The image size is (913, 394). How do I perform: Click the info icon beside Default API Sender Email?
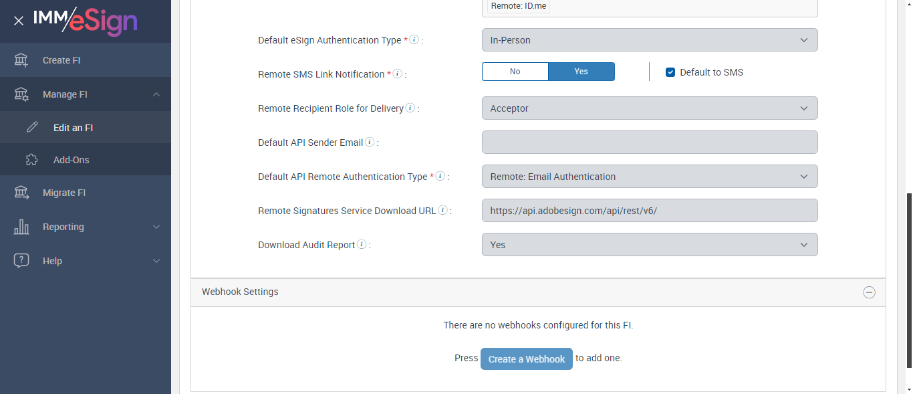click(370, 142)
